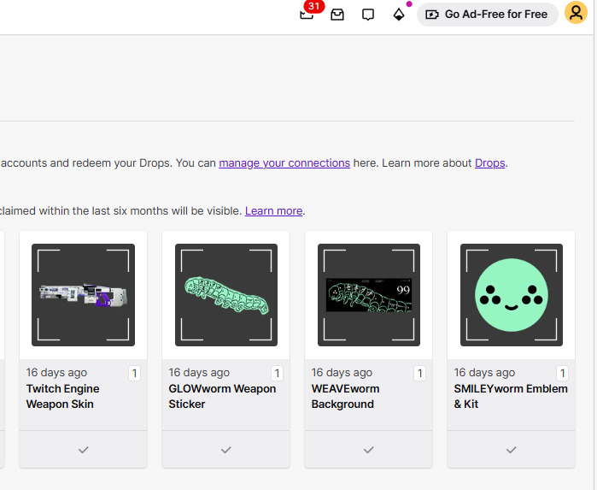Click the Learn more link
The height and width of the screenshot is (490, 597).
[x=273, y=210]
